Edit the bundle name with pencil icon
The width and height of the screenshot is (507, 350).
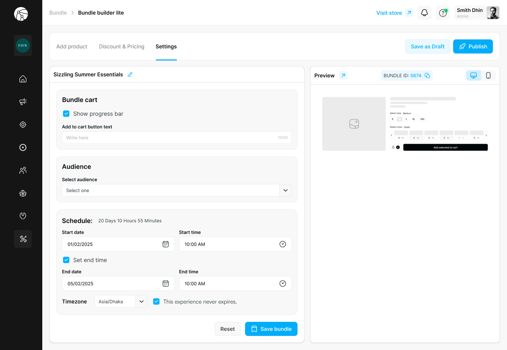[x=130, y=75]
